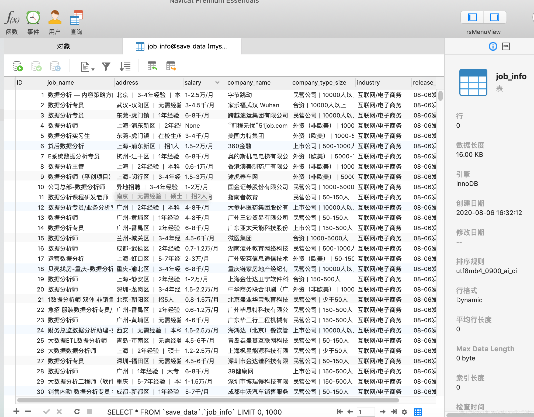Screen dimensions: 534x417
Task: Click company cell 指南者教育
Action: pos(243,197)
